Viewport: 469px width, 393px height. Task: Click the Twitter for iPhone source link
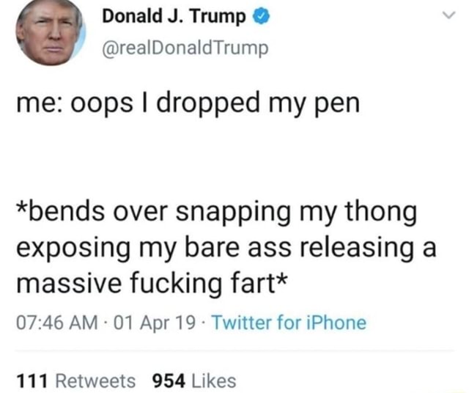[x=289, y=323]
